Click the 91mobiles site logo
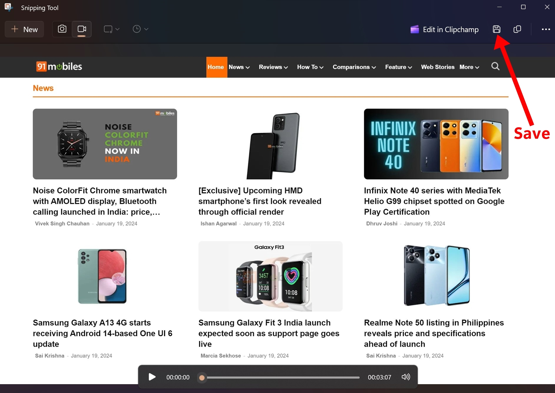Screen dimensions: 555x393 point(59,67)
